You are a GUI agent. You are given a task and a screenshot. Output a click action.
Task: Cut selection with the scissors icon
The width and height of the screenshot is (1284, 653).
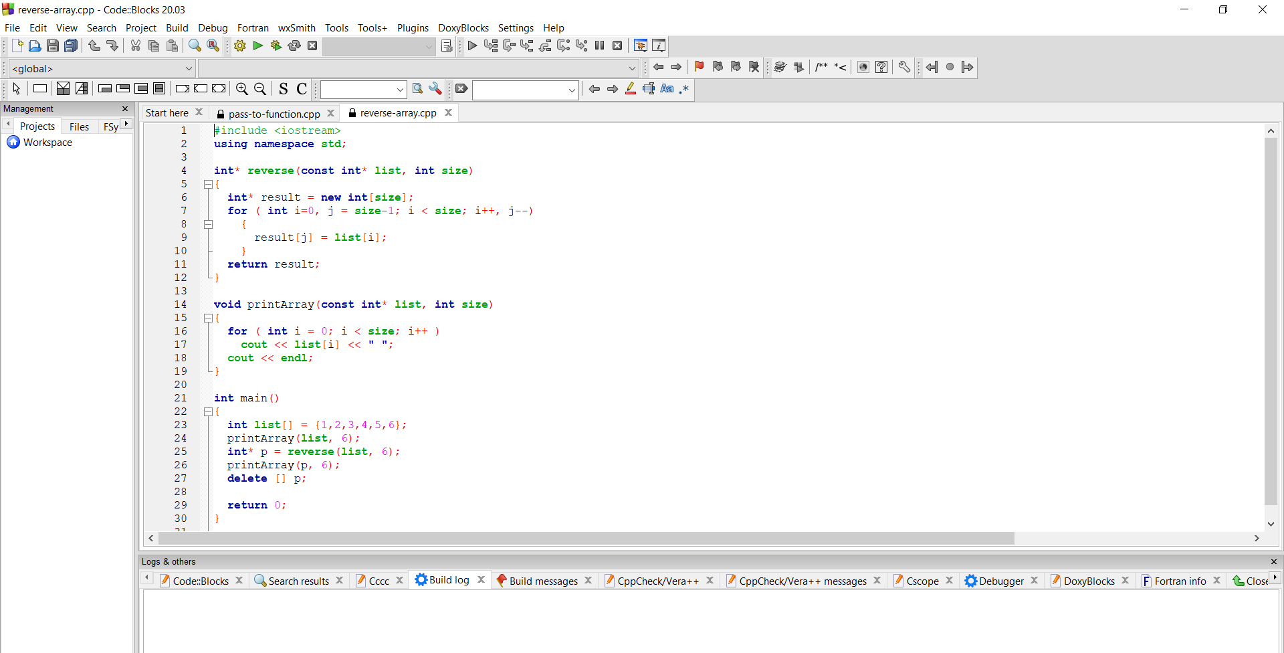click(136, 45)
